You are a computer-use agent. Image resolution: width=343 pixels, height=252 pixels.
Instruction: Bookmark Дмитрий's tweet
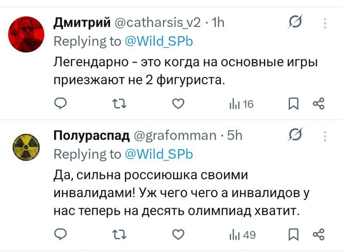click(x=293, y=103)
